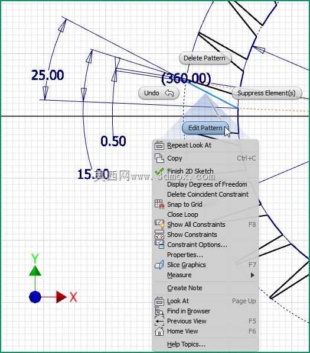Image resolution: width=310 pixels, height=353 pixels.
Task: Choose Finish 2D Sketch text entry
Action: pos(190,171)
